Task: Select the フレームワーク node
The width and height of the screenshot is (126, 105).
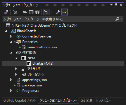Action: (x=36, y=74)
